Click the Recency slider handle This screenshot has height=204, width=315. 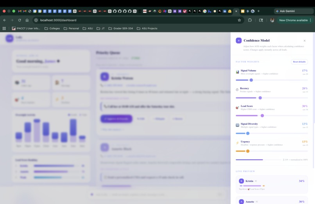[260, 98]
